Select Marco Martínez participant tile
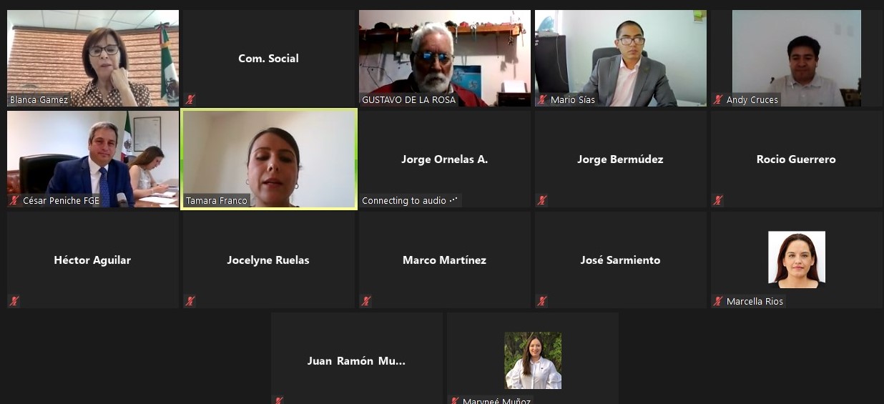Viewport: 884px width, 404px height. coord(445,260)
